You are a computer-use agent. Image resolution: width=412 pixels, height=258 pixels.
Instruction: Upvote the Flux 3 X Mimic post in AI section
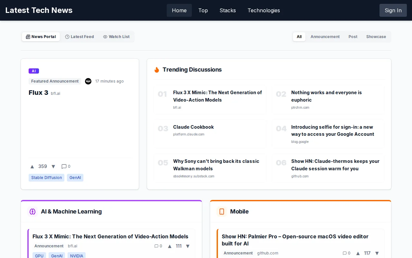170,246
